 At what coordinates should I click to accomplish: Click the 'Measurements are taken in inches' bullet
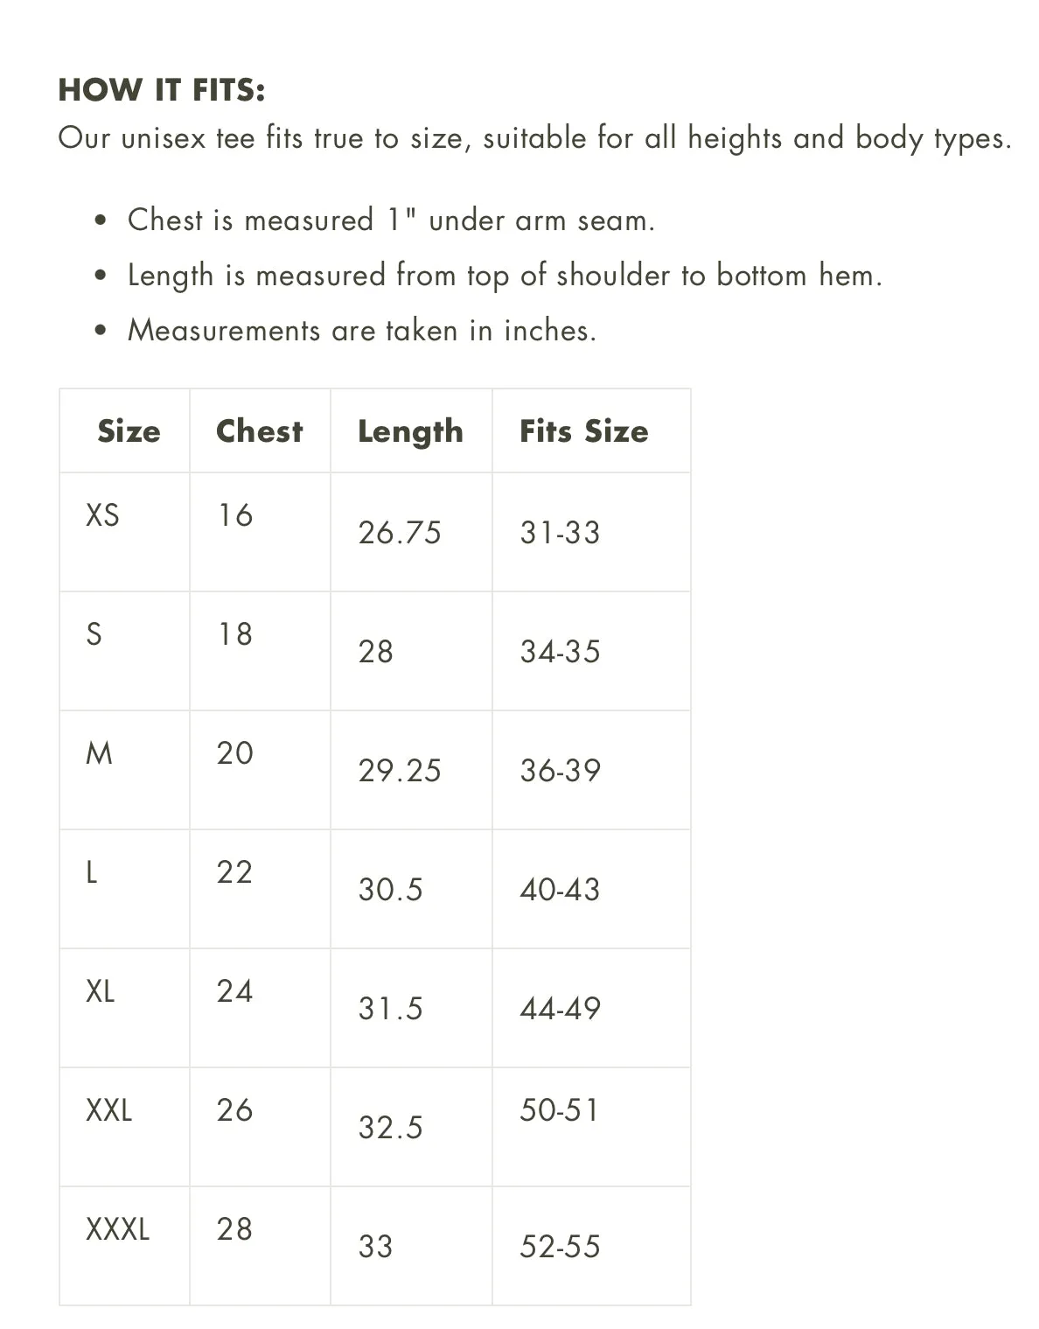pyautogui.click(x=362, y=330)
